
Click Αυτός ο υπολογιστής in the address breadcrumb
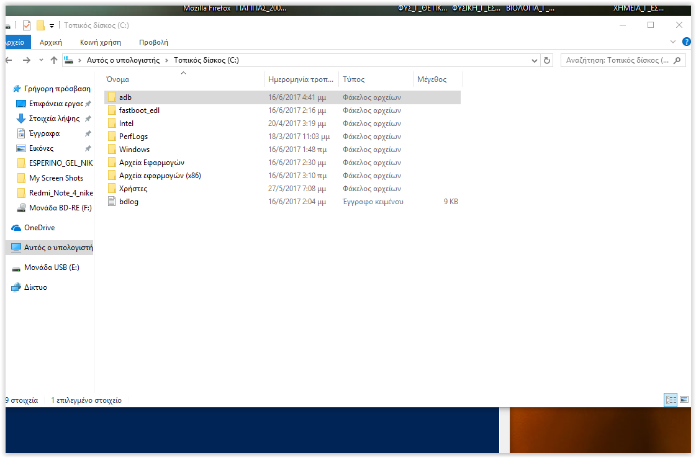pyautogui.click(x=123, y=60)
